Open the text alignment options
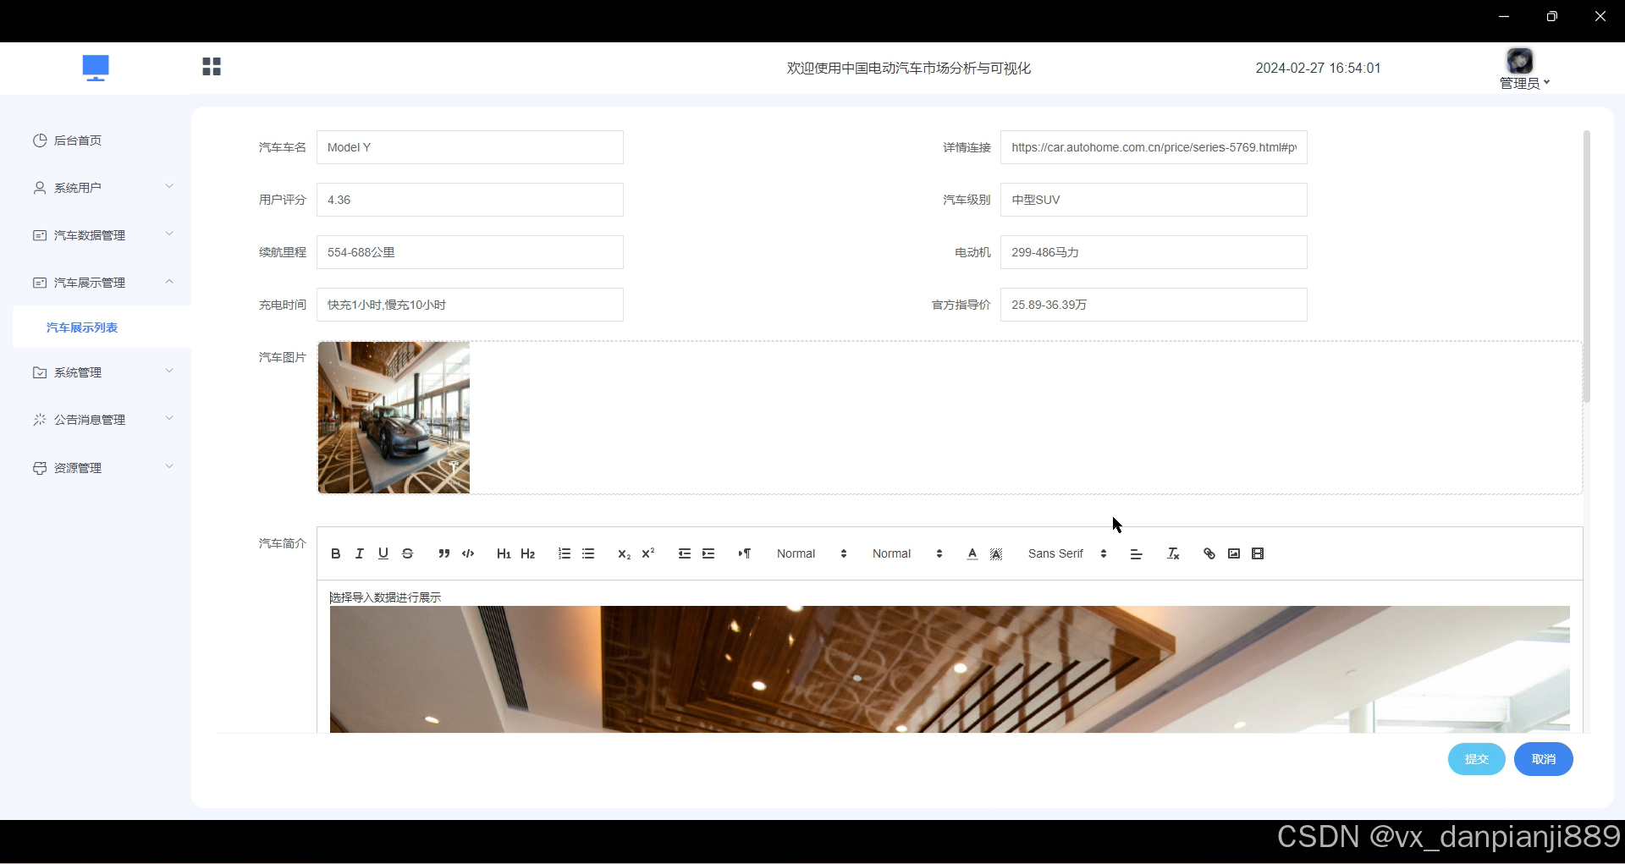The image size is (1625, 864). pos(1137,553)
